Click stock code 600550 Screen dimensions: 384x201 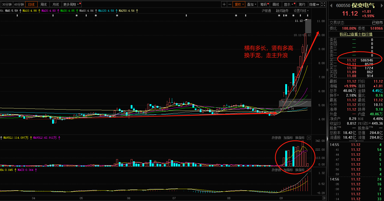click(x=343, y=5)
